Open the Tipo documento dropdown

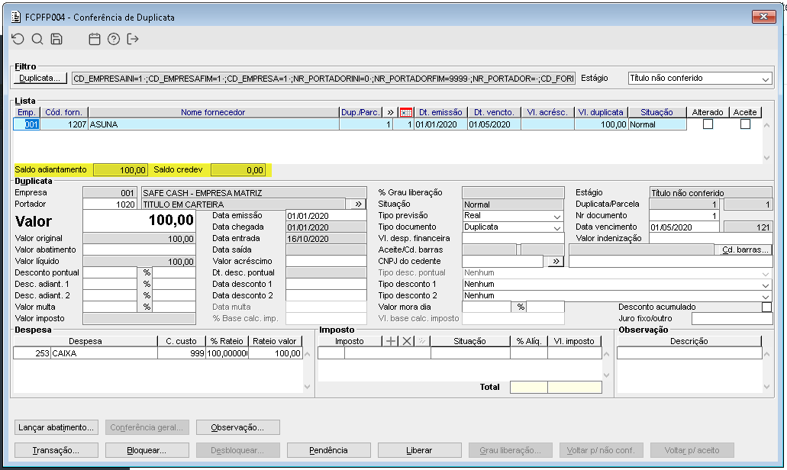point(557,227)
